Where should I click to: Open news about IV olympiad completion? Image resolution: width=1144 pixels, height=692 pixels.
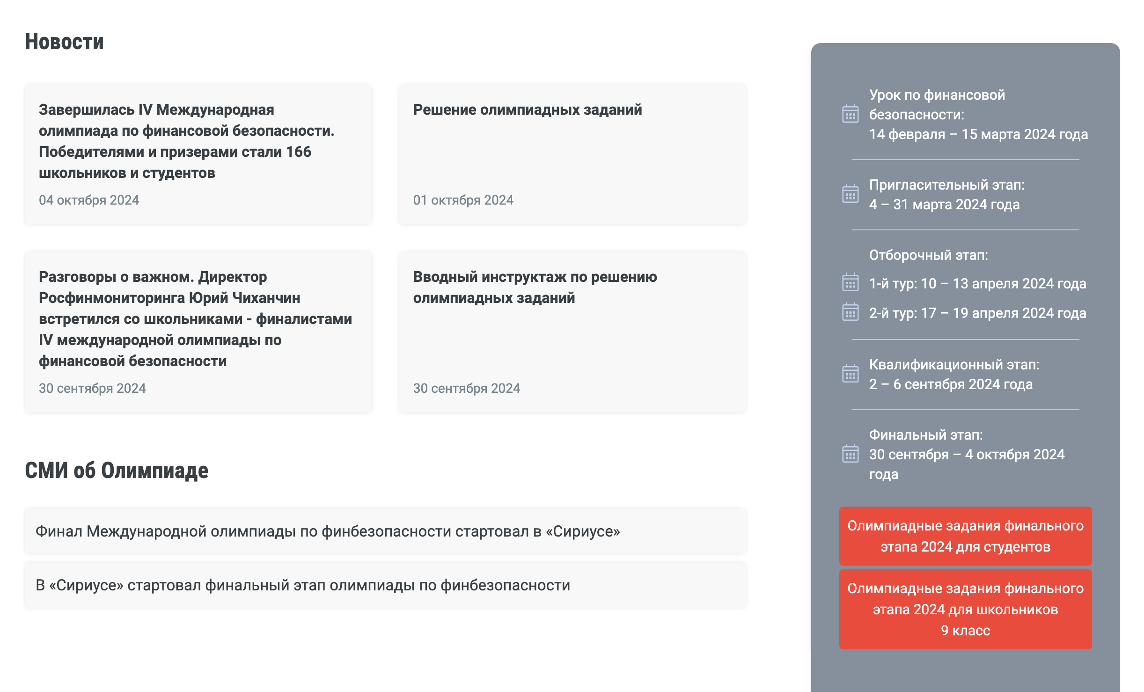tap(198, 155)
